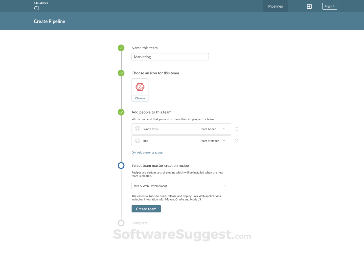Remove bob using the minus icon
The height and width of the screenshot is (259, 364).
pos(236,141)
